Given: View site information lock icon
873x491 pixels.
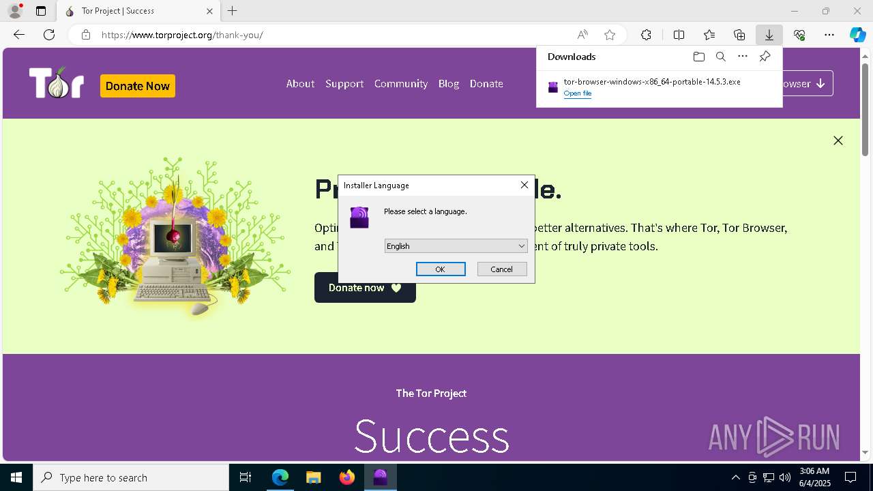Looking at the screenshot, I should tap(86, 35).
